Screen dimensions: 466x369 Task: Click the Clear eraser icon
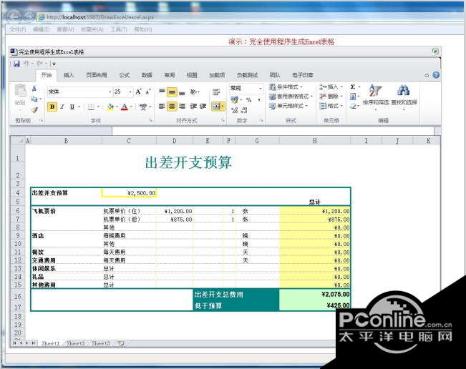coord(353,106)
